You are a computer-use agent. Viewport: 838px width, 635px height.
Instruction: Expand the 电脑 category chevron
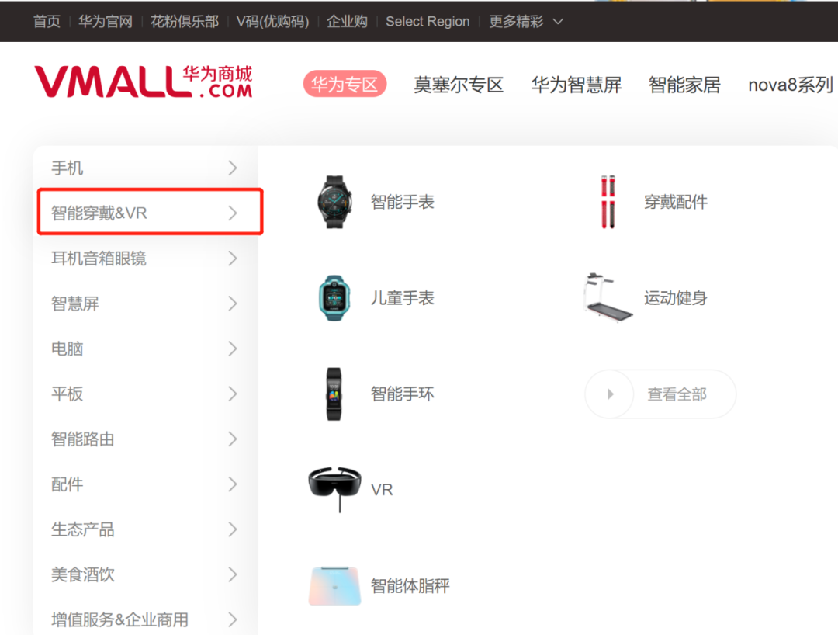point(233,349)
